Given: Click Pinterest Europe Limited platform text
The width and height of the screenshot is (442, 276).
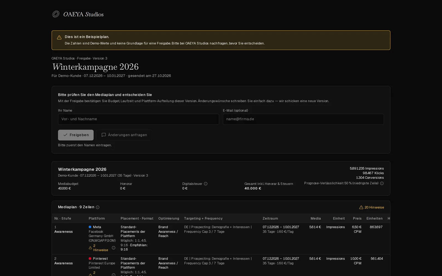Looking at the screenshot, I should (x=102, y=265).
